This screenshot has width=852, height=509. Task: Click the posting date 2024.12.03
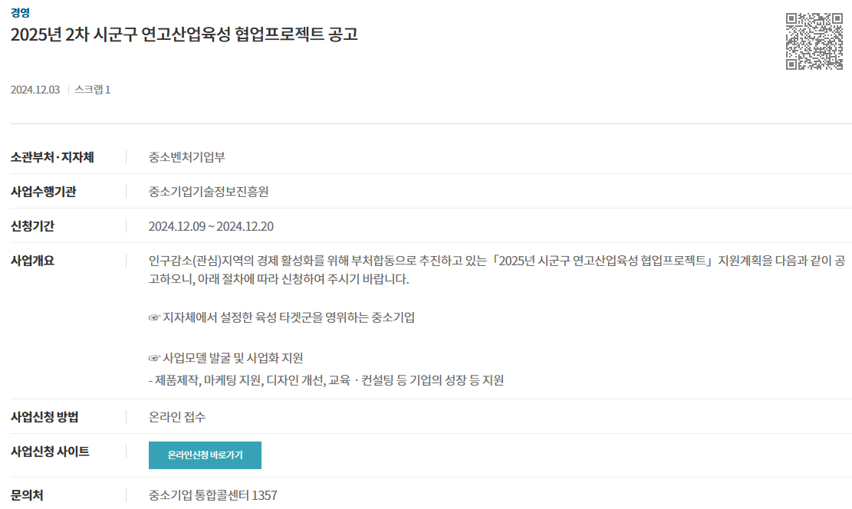pyautogui.click(x=35, y=90)
